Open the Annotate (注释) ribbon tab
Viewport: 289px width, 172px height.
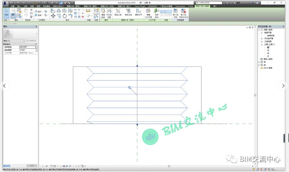pos(25,6)
